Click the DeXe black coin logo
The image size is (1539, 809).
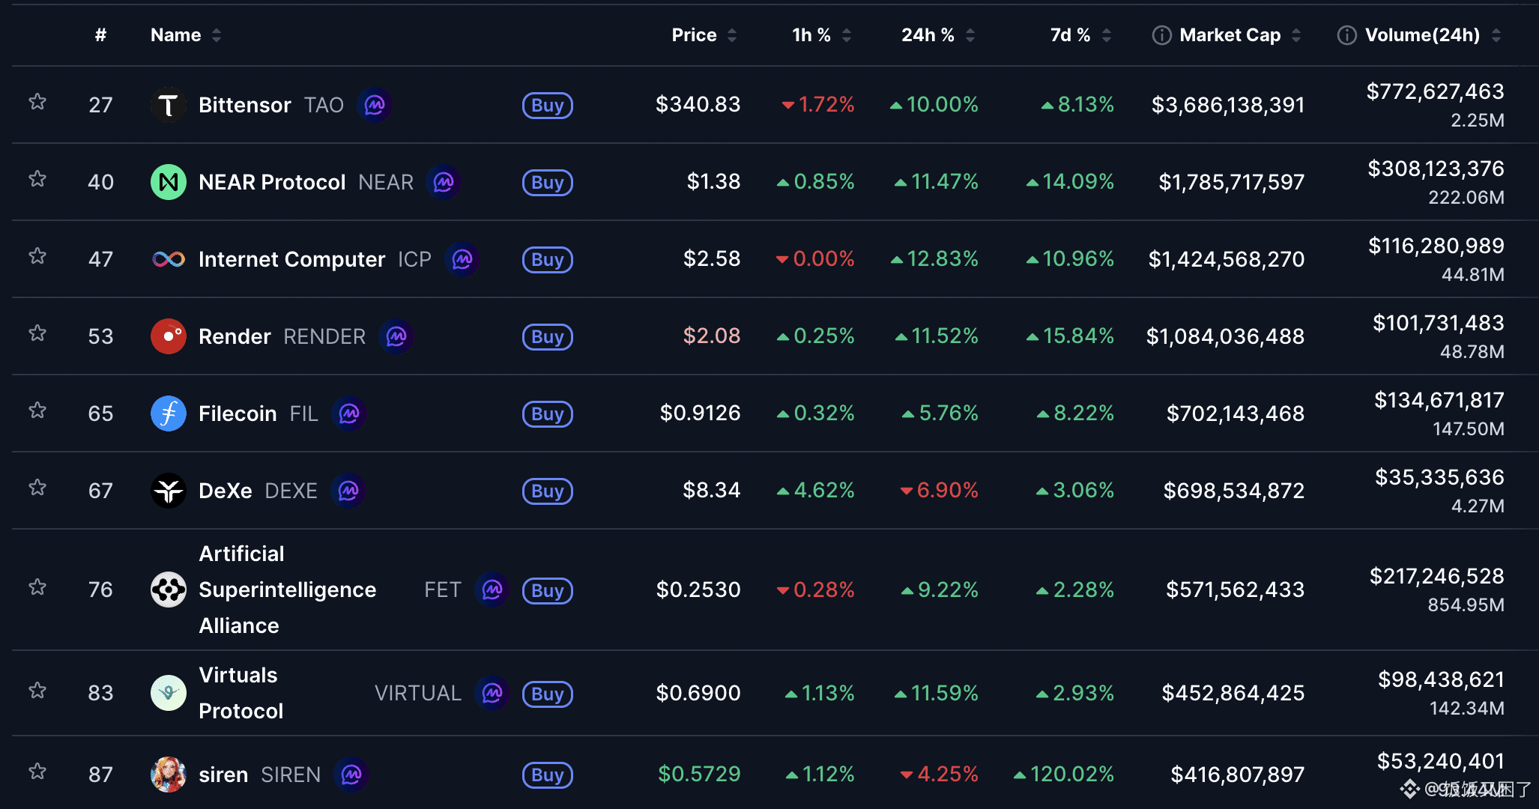(169, 491)
